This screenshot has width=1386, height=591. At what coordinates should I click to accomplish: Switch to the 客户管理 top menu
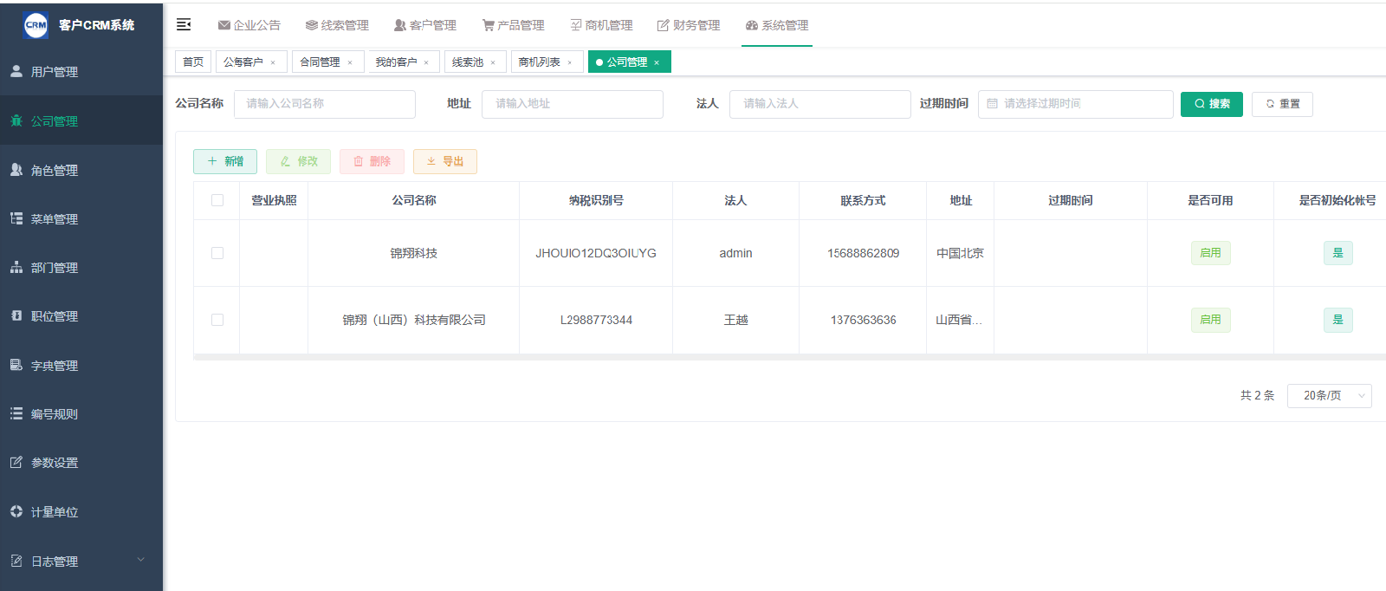424,25
